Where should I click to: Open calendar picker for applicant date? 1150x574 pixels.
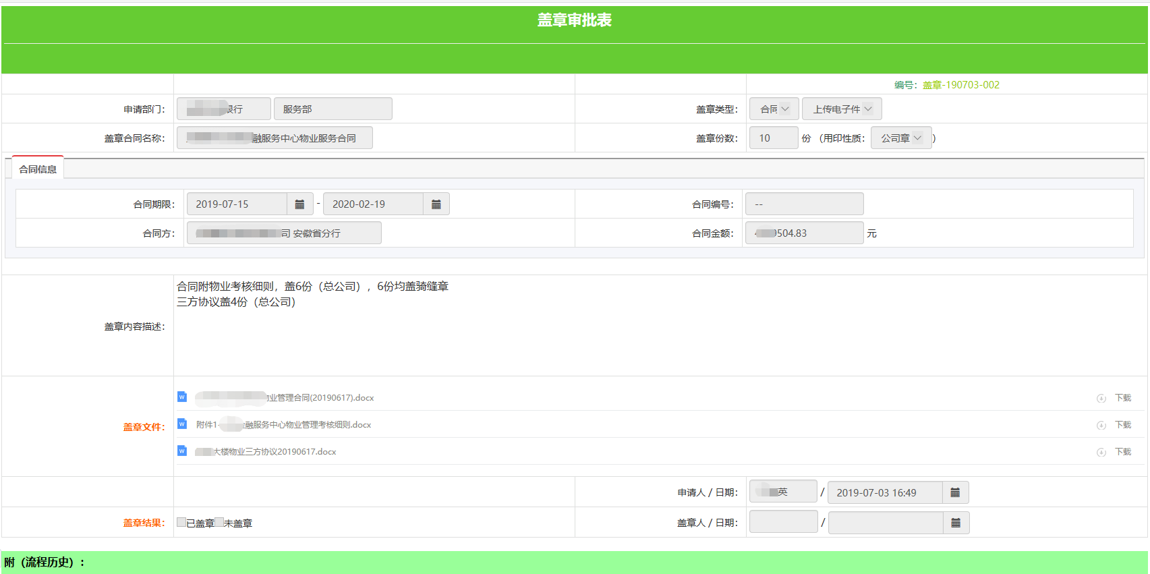954,492
